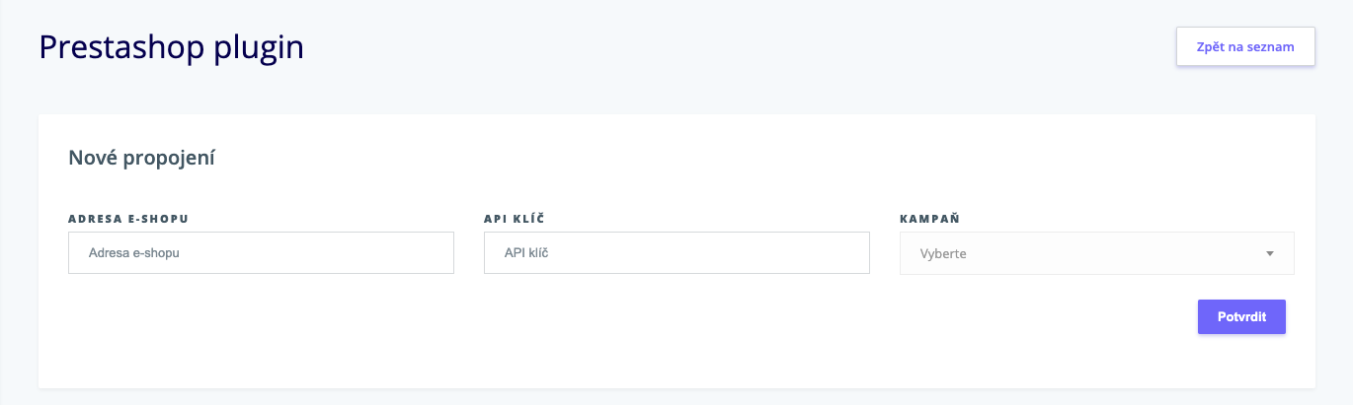Image resolution: width=1353 pixels, height=405 pixels.
Task: Open the Kampaň dropdown
Action: click(x=1096, y=253)
